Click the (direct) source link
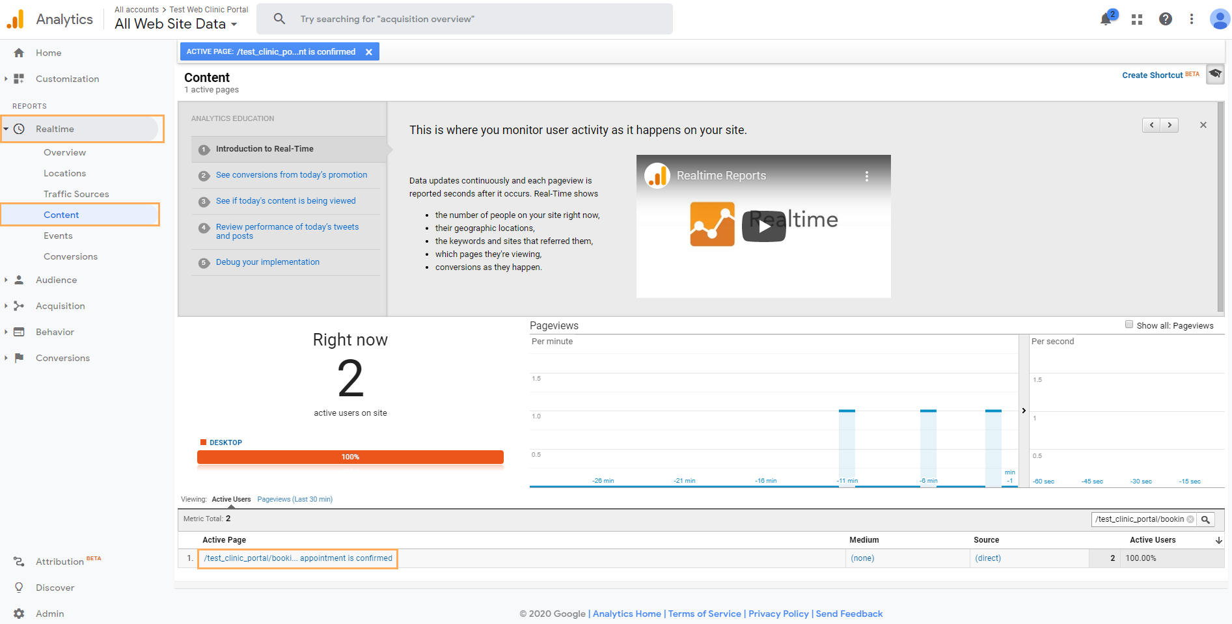 pos(988,558)
